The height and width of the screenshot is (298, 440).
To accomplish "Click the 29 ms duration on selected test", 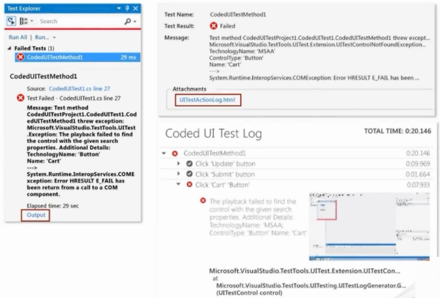I will [128, 57].
